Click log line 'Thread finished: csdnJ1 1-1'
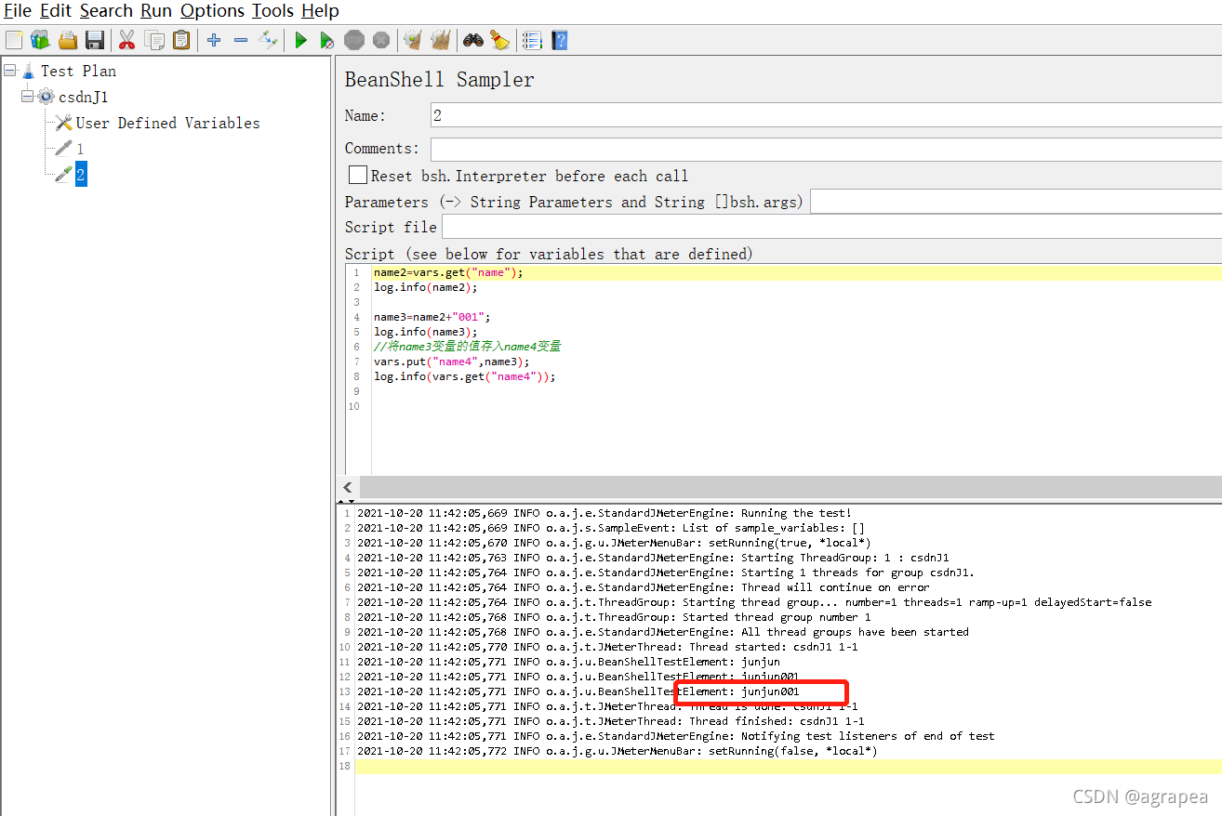 tap(610, 721)
